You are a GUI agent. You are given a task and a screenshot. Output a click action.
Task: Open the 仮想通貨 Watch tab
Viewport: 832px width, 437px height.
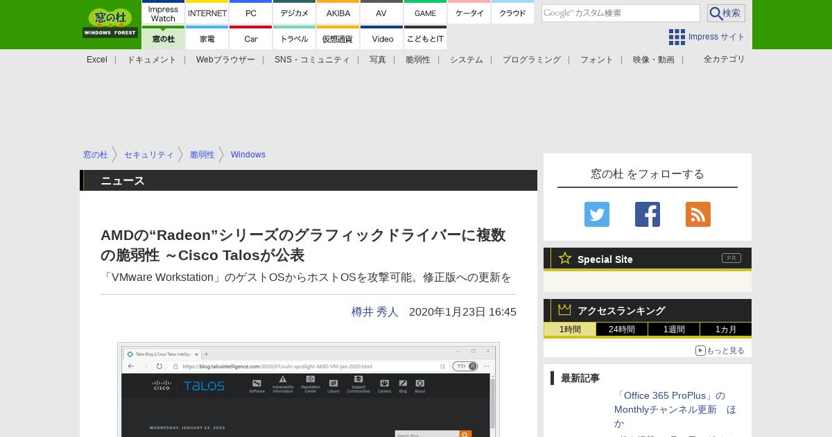(338, 38)
